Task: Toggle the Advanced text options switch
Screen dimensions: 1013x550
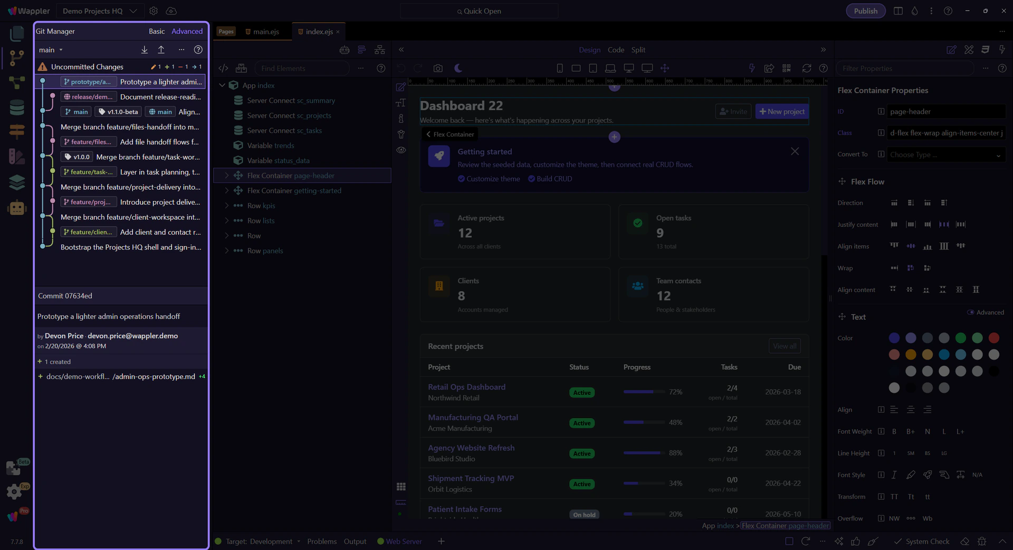Action: pyautogui.click(x=970, y=312)
